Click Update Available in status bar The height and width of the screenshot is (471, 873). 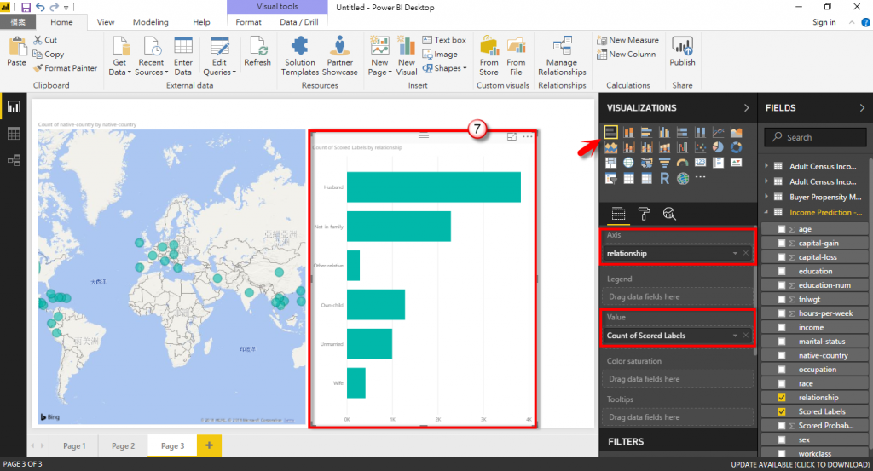click(800, 464)
